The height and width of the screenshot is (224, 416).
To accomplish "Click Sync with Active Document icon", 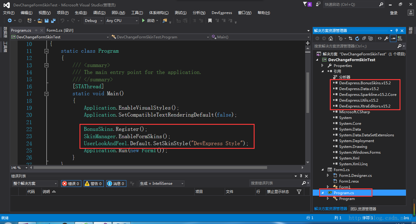I will pyautogui.click(x=351, y=38).
